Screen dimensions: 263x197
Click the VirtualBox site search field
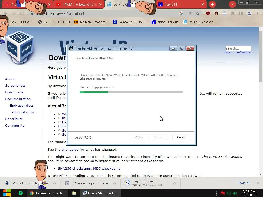[238, 48]
